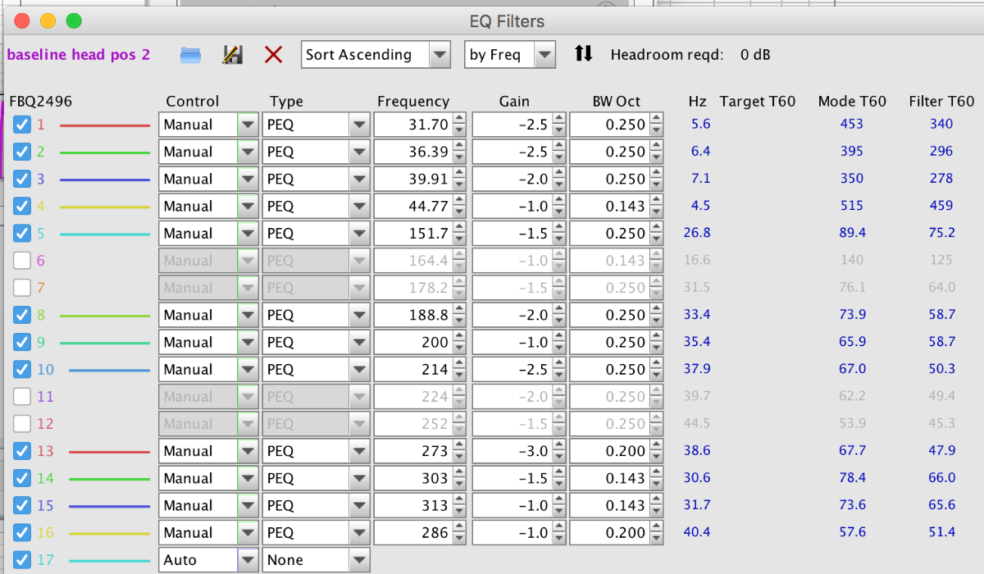Decrease filter 13 gain with down stepper arrow
Viewport: 984px width, 574px height.
pos(558,456)
